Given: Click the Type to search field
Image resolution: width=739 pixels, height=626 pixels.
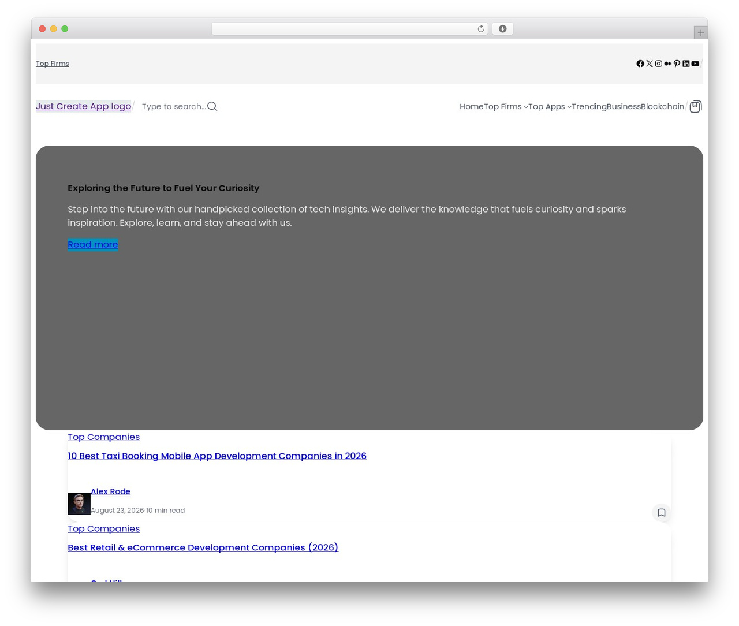Looking at the screenshot, I should [x=174, y=106].
